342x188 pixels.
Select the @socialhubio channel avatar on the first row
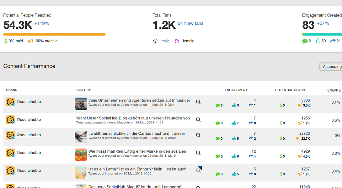coord(10,102)
